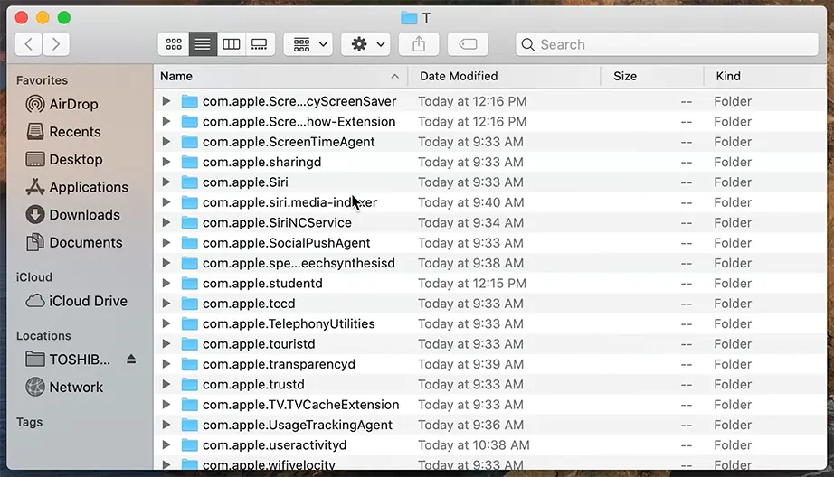Select the com.apple.useractivityd folder icon

[x=189, y=444]
